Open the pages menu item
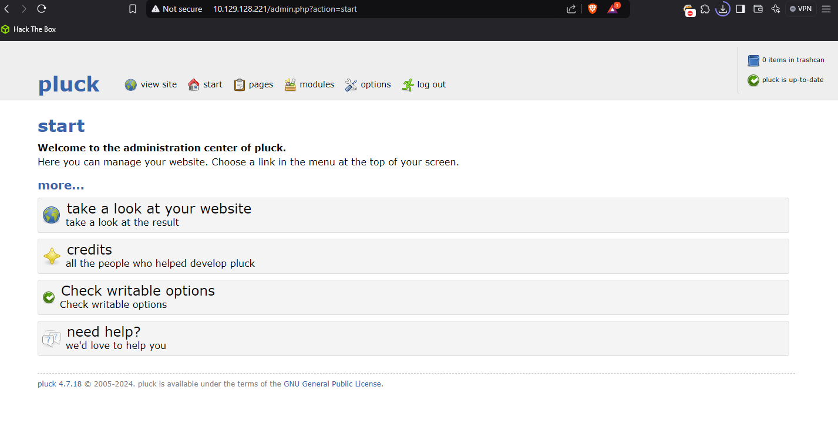 pyautogui.click(x=261, y=85)
